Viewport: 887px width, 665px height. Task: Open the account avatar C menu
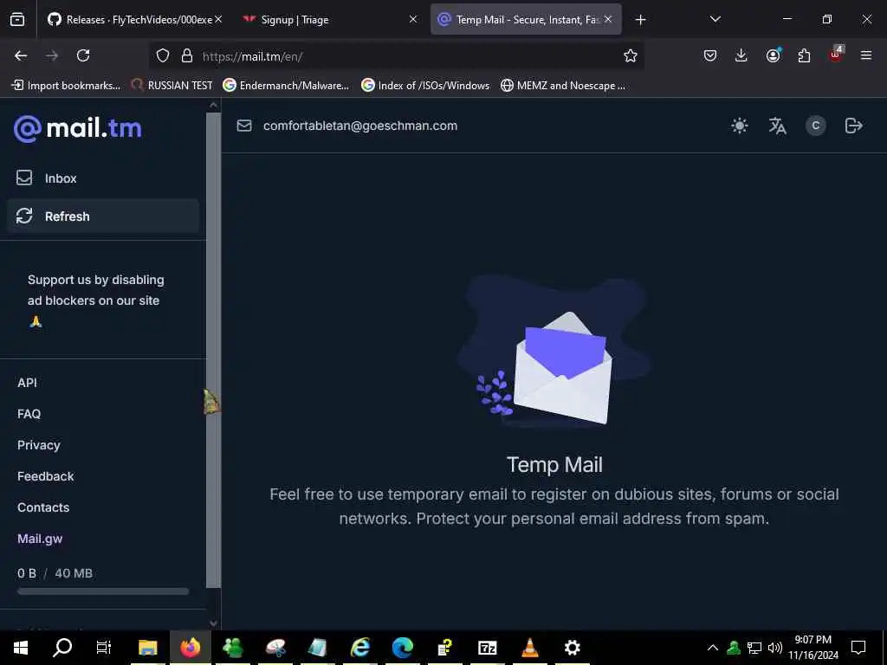[815, 126]
